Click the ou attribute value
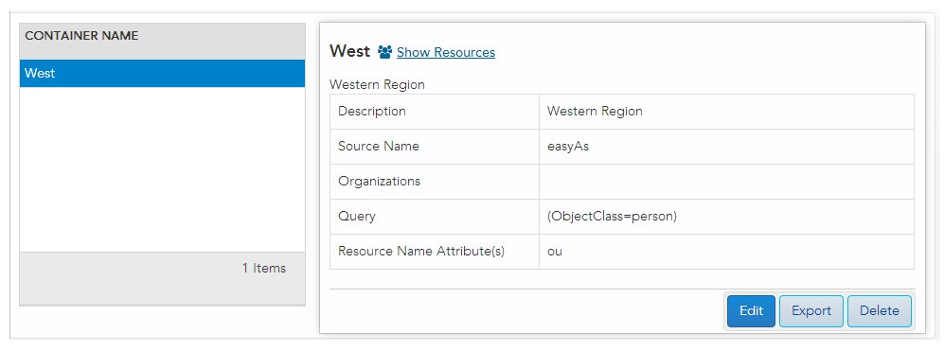The width and height of the screenshot is (944, 351). (x=555, y=251)
